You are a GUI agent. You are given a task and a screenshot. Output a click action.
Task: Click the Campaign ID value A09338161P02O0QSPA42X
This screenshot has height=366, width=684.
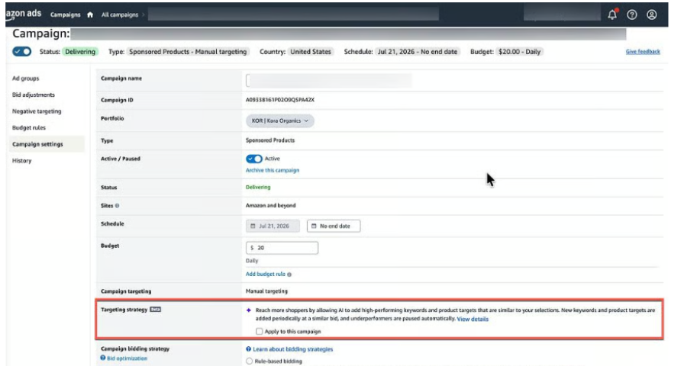click(280, 100)
